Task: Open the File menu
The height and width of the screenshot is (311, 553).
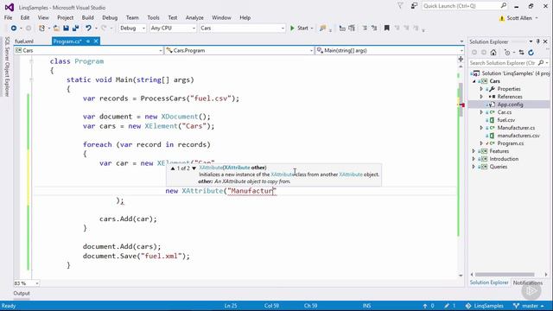Action: pyautogui.click(x=8, y=17)
